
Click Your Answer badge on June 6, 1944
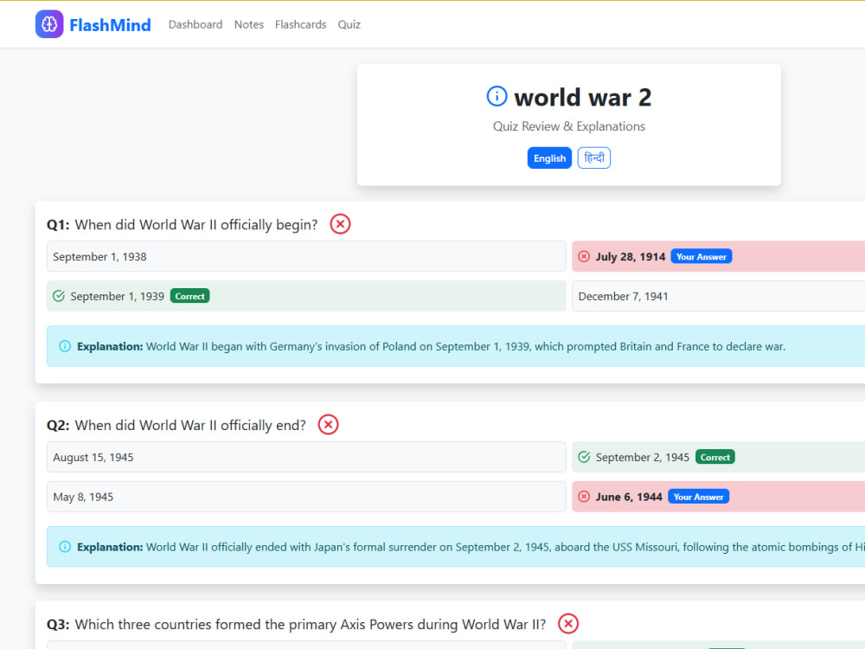[698, 497]
